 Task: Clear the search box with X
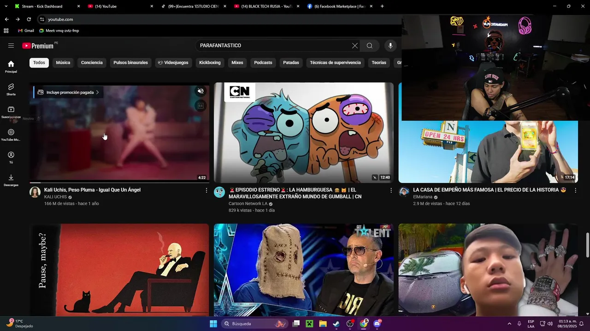click(x=354, y=46)
